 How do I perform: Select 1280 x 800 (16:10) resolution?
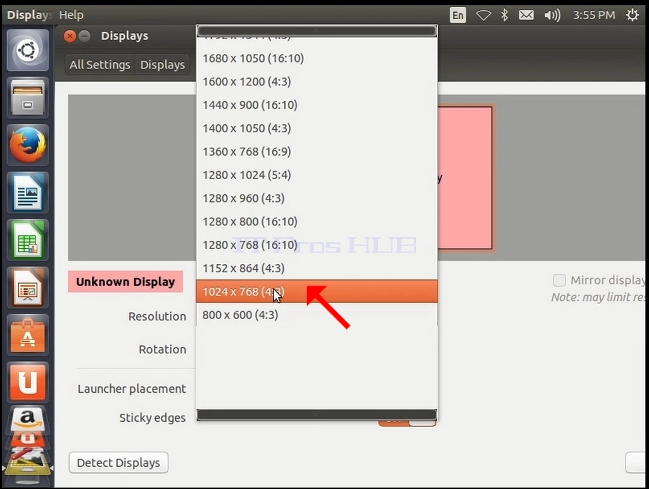tap(317, 222)
